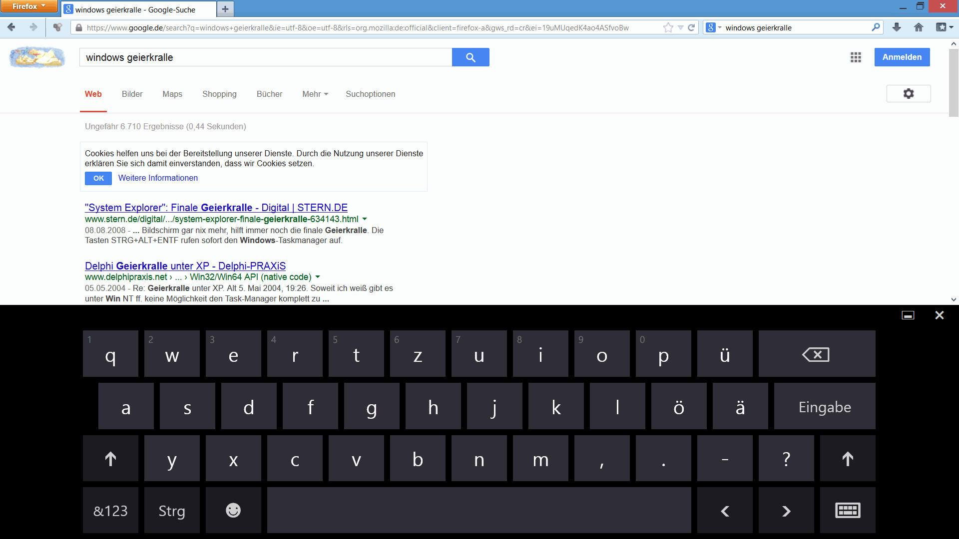Screen dimensions: 959x539
Task: Toggle the left Shift key on keyboard
Action: click(x=110, y=459)
